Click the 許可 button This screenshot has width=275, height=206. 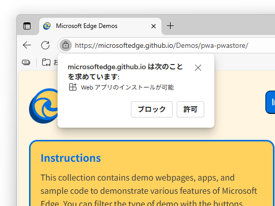[190, 109]
